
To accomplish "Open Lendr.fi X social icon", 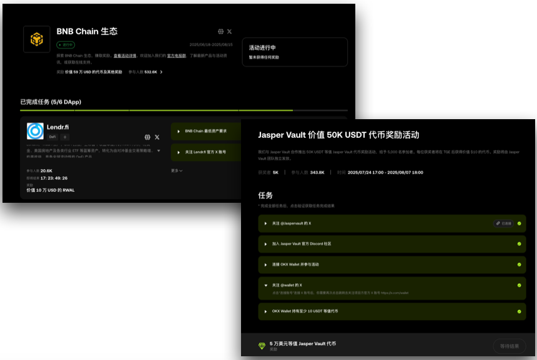I will click(x=157, y=137).
